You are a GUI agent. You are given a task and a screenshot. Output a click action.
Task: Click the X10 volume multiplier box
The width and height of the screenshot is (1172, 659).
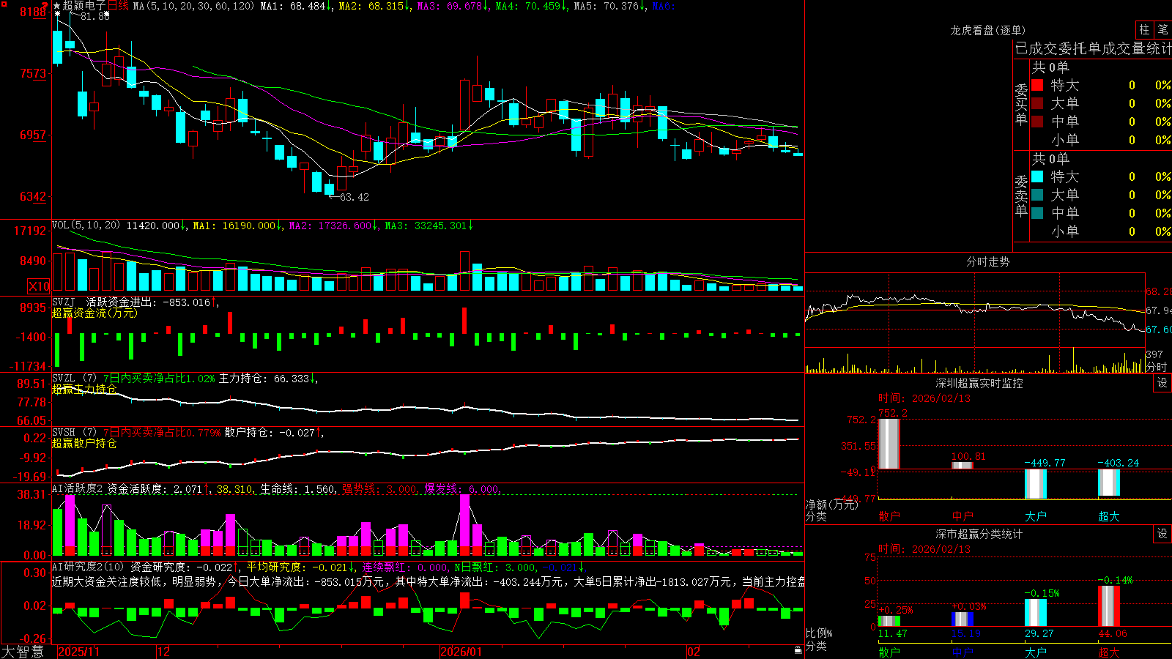(x=39, y=286)
